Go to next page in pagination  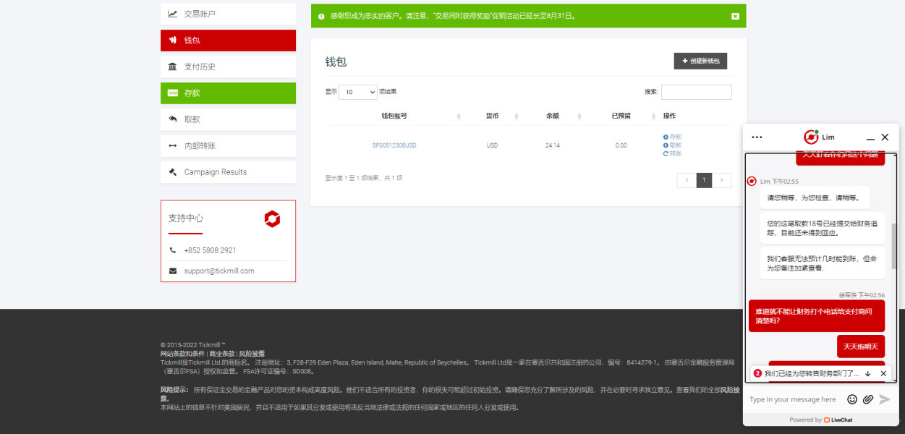(x=721, y=180)
